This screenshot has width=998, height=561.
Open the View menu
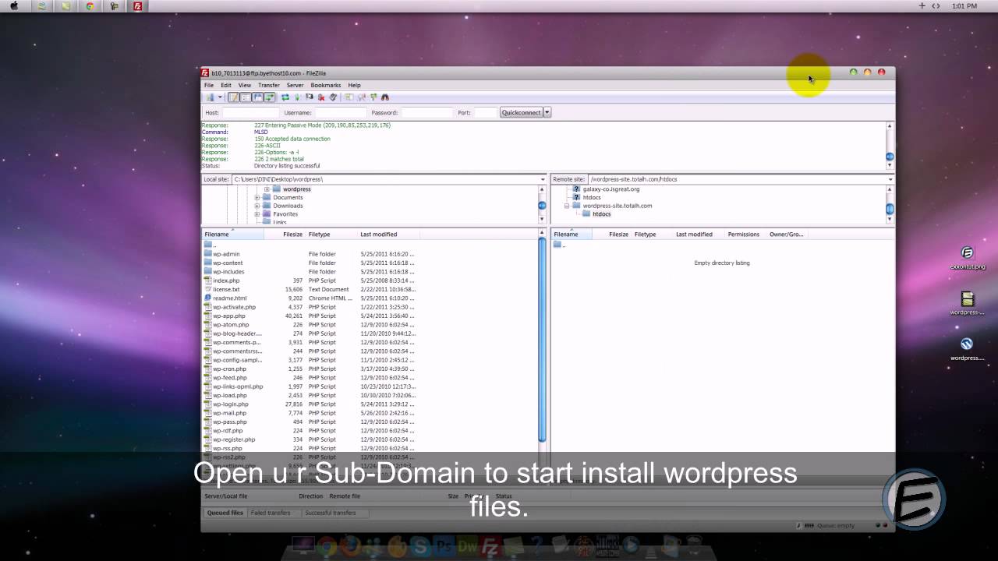pyautogui.click(x=245, y=85)
